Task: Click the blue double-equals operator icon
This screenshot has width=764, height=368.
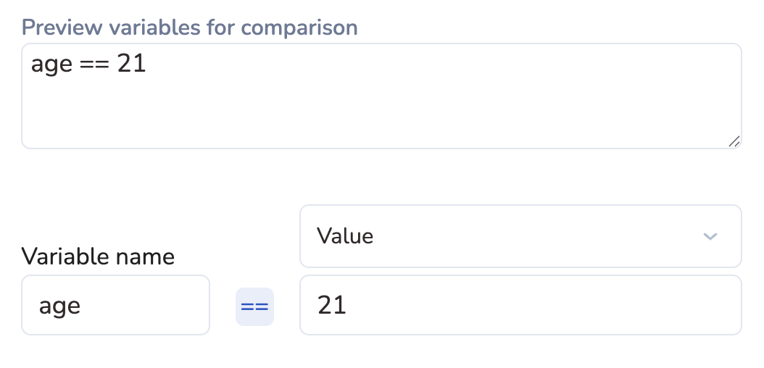Action: [x=254, y=306]
